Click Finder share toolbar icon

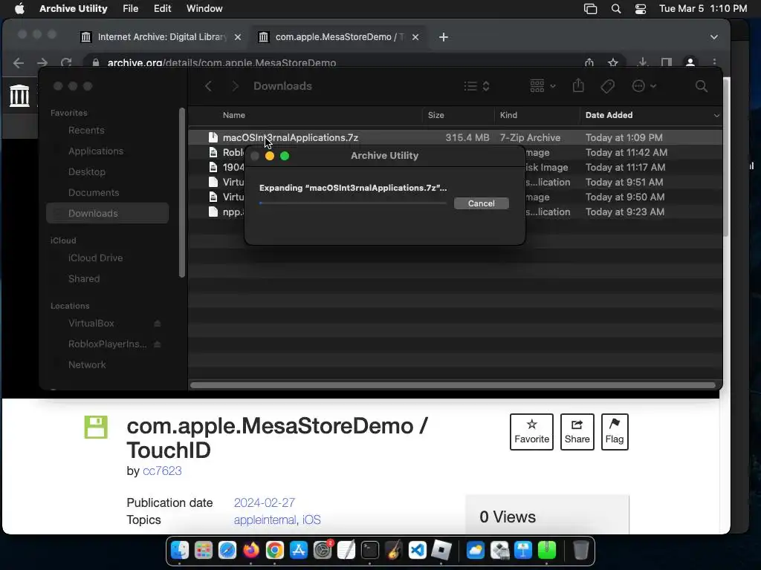click(x=578, y=86)
